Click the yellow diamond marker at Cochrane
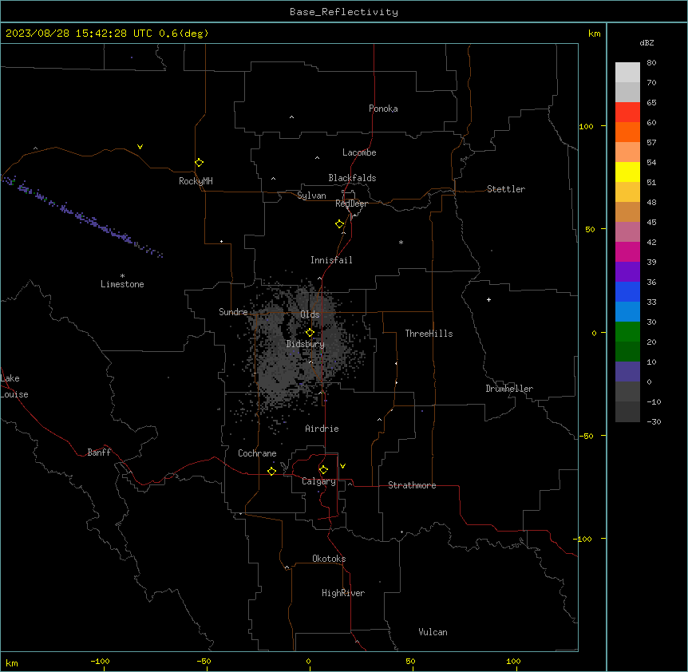Viewport: 688px width, 672px height. [271, 471]
